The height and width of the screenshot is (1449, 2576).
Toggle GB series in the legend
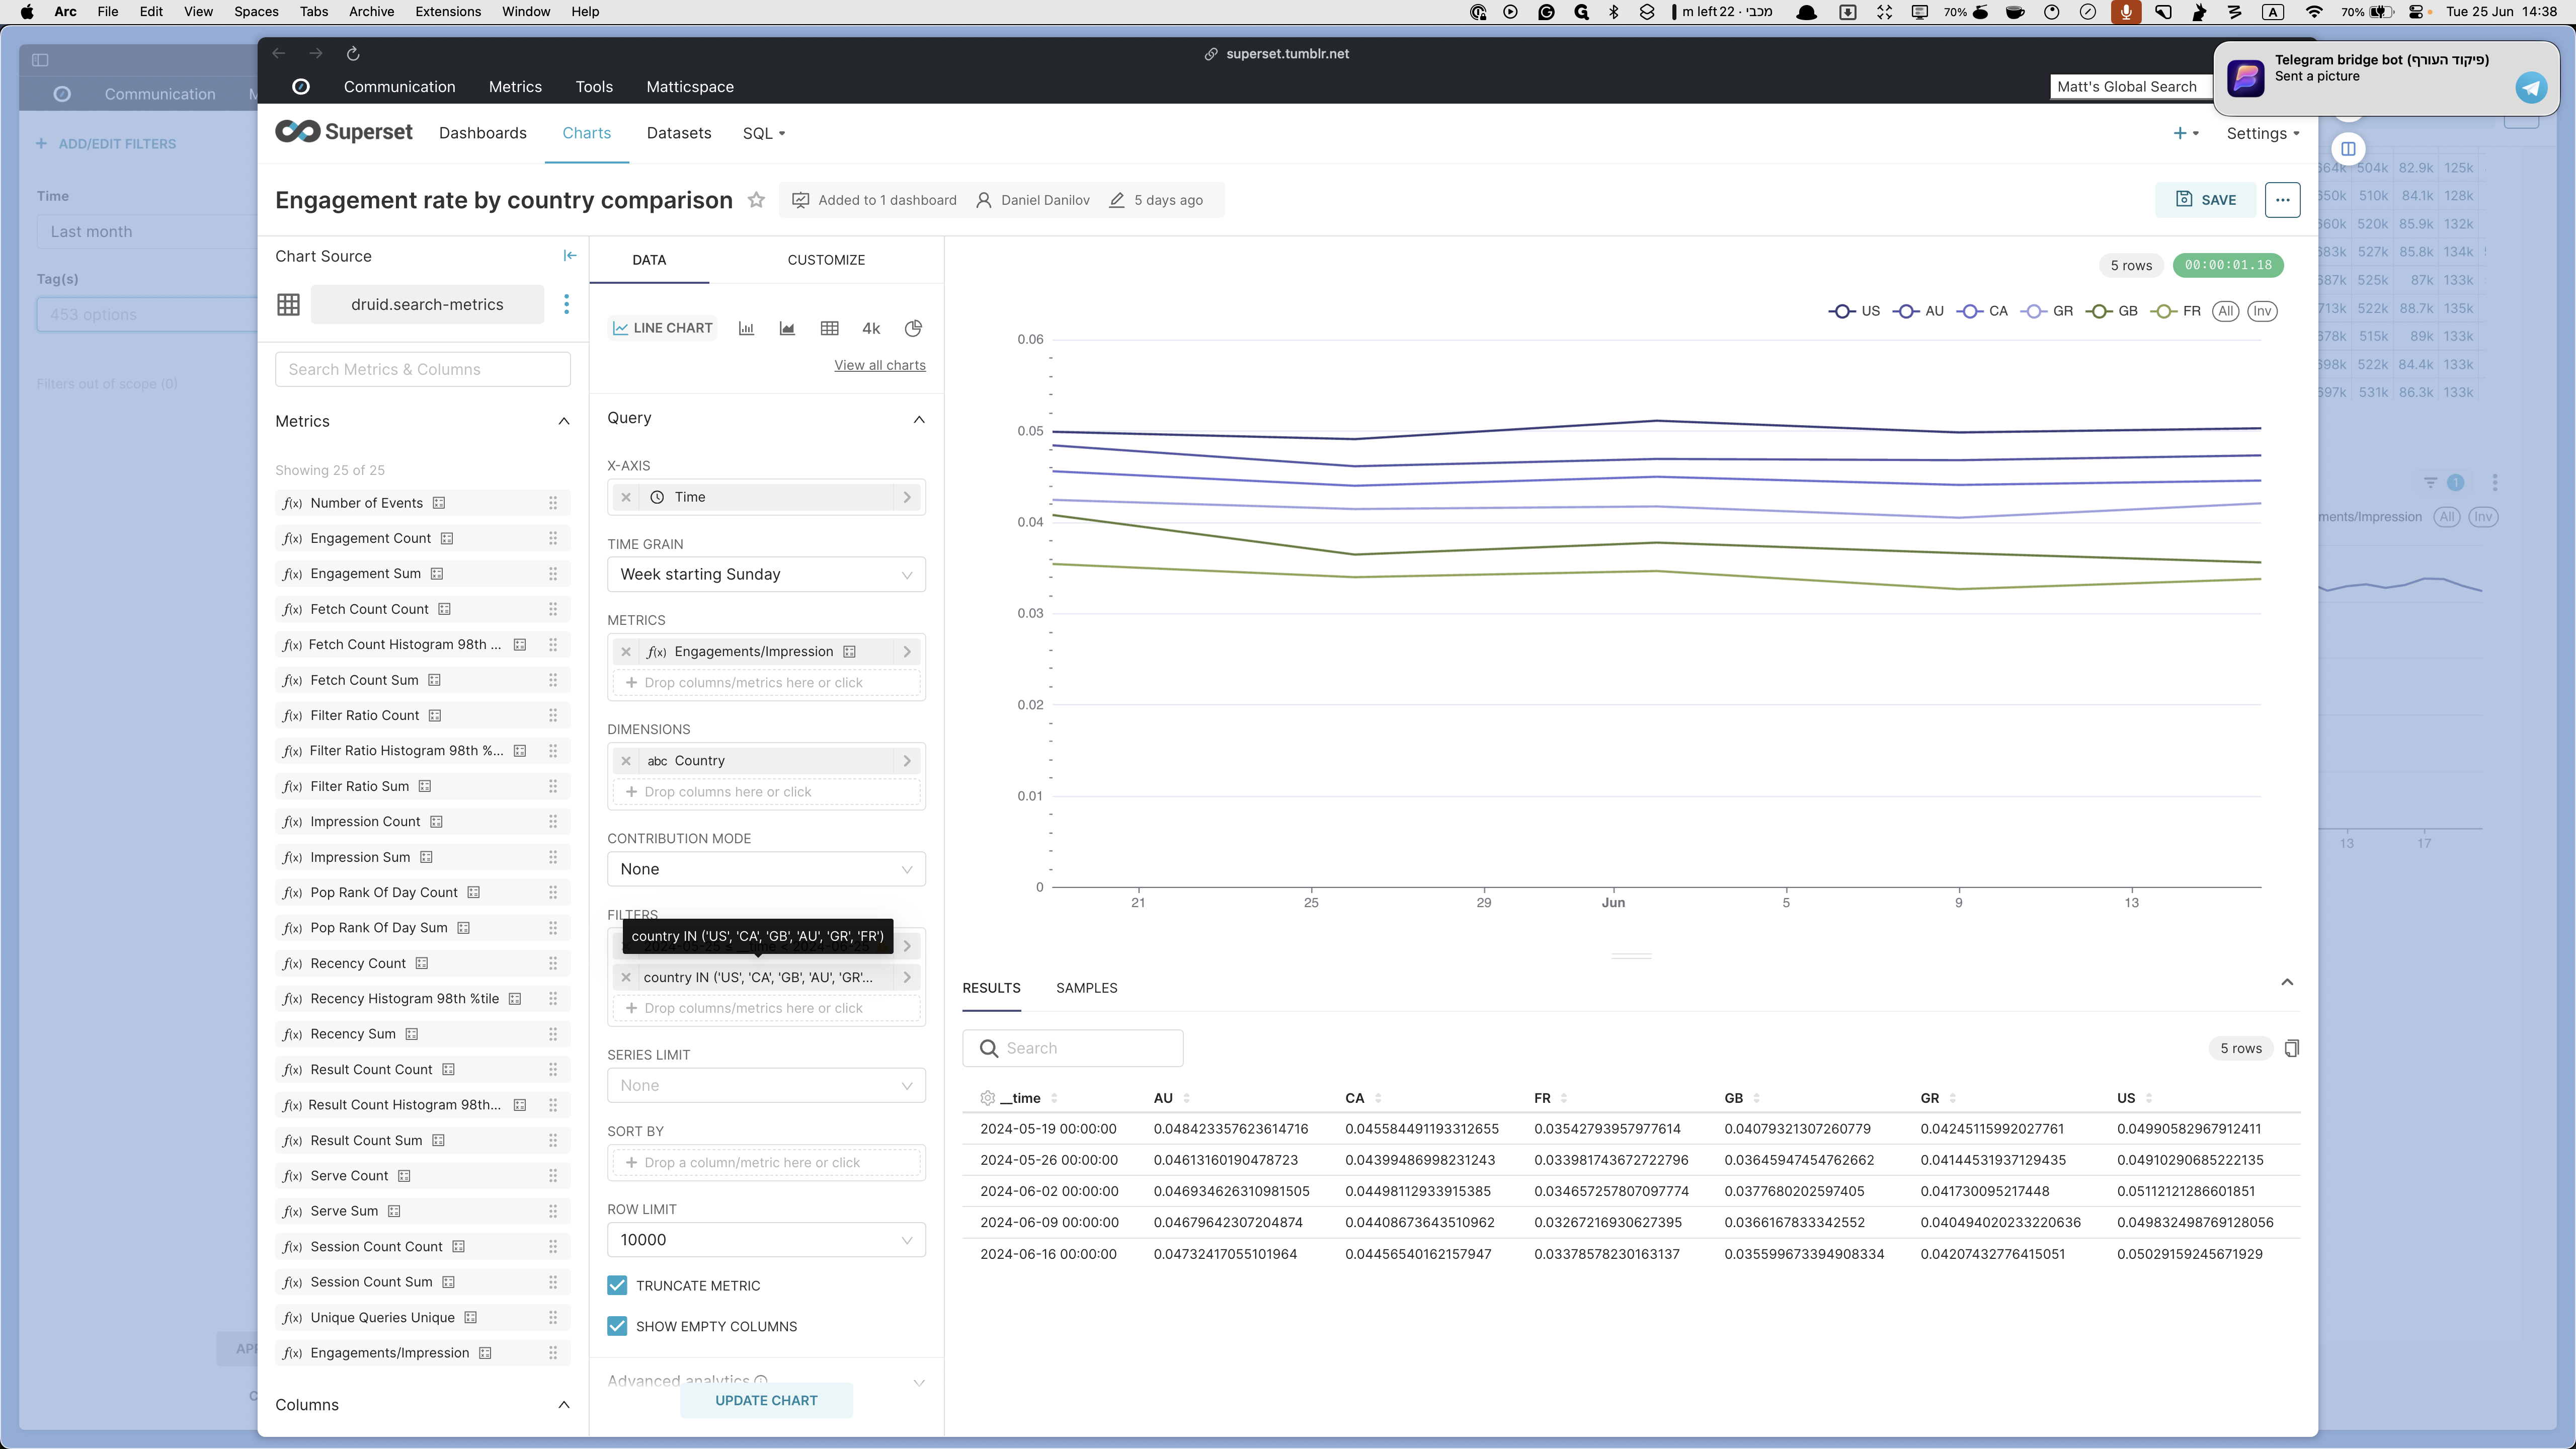[x=2112, y=311]
